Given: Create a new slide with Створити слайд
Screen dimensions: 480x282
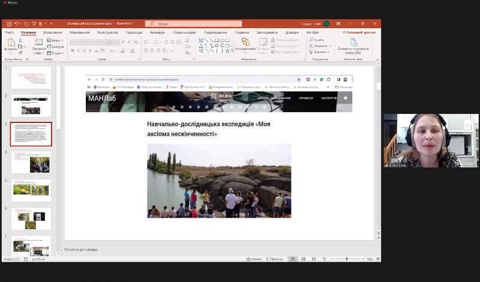Looking at the screenshot, I should click(38, 45).
